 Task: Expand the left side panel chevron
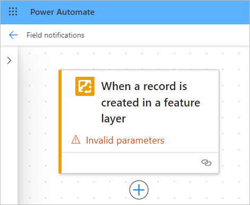click(9, 60)
